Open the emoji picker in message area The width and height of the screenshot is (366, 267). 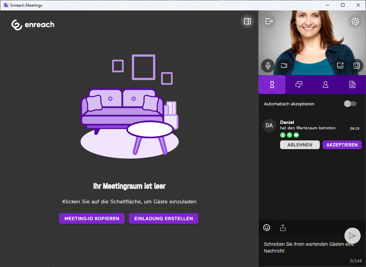267,228
